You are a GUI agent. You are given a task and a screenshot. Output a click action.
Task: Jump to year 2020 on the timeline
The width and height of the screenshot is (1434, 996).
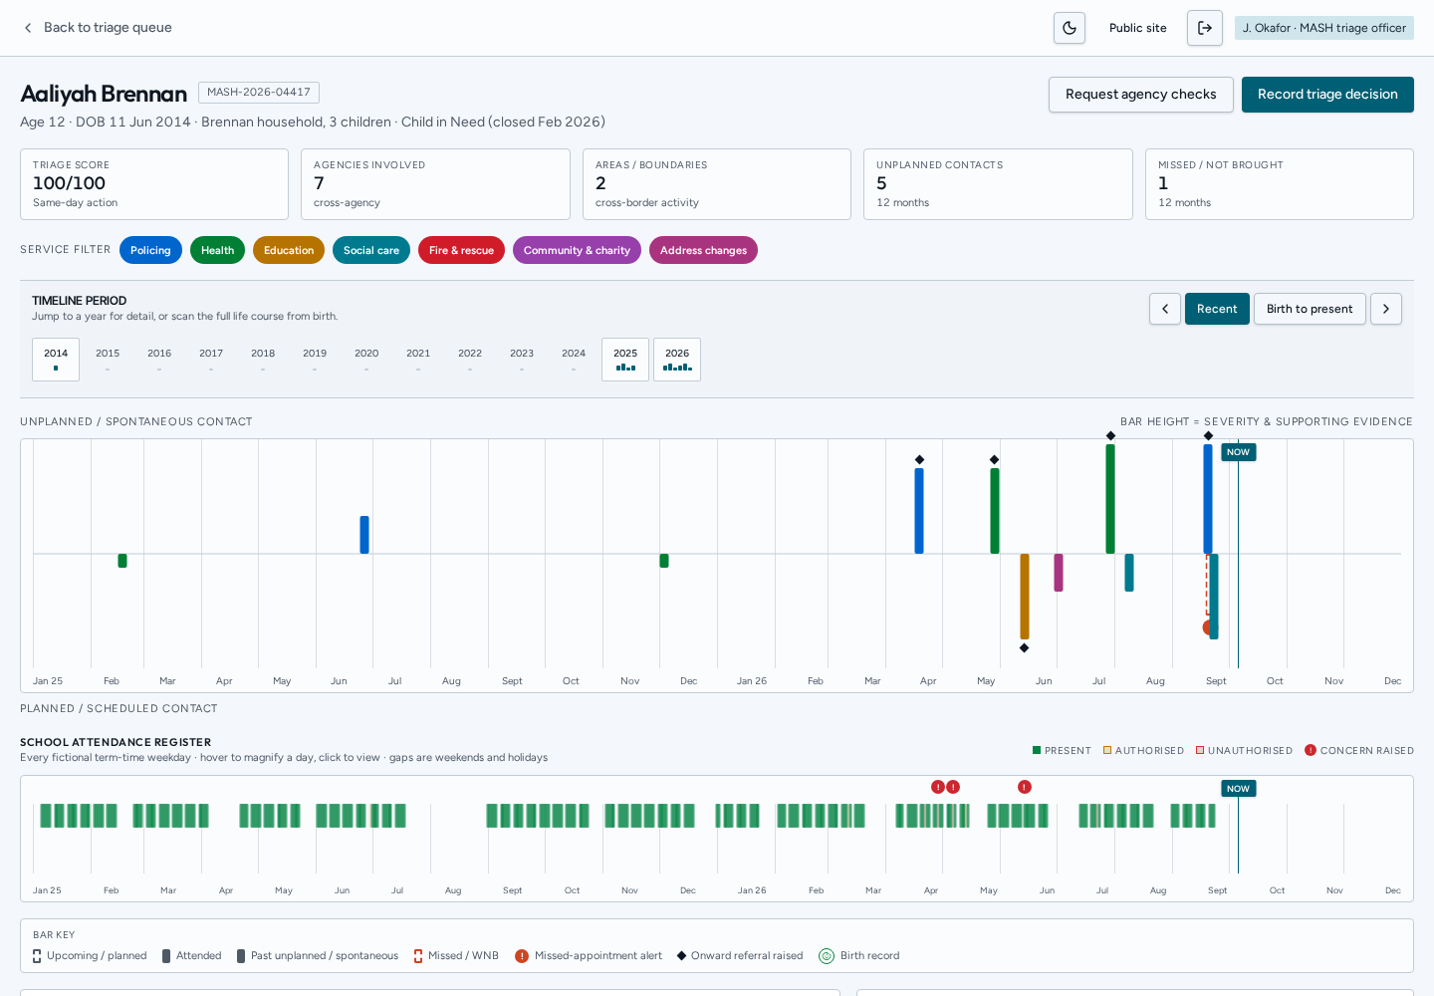(366, 360)
